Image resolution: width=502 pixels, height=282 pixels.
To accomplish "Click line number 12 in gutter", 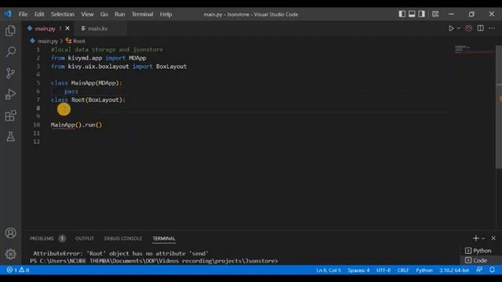I will (x=37, y=141).
